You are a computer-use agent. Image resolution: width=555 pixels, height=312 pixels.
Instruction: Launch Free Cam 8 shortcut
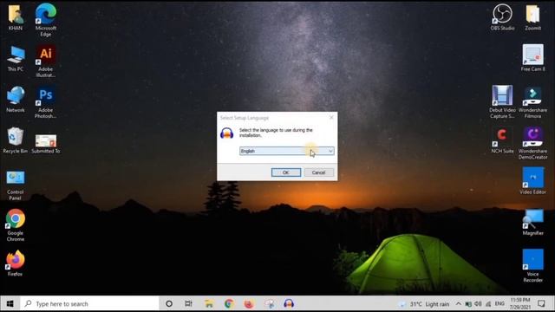[532, 58]
